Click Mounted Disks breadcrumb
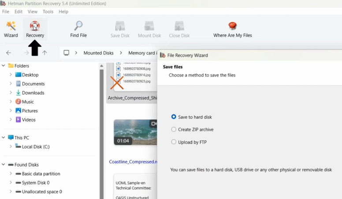This screenshot has height=199, width=342. [x=99, y=53]
